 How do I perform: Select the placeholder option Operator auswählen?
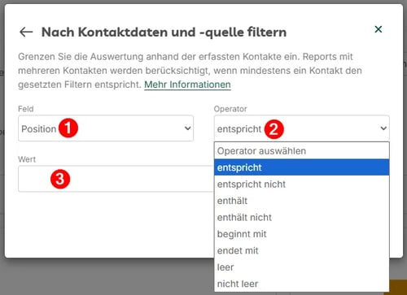302,151
